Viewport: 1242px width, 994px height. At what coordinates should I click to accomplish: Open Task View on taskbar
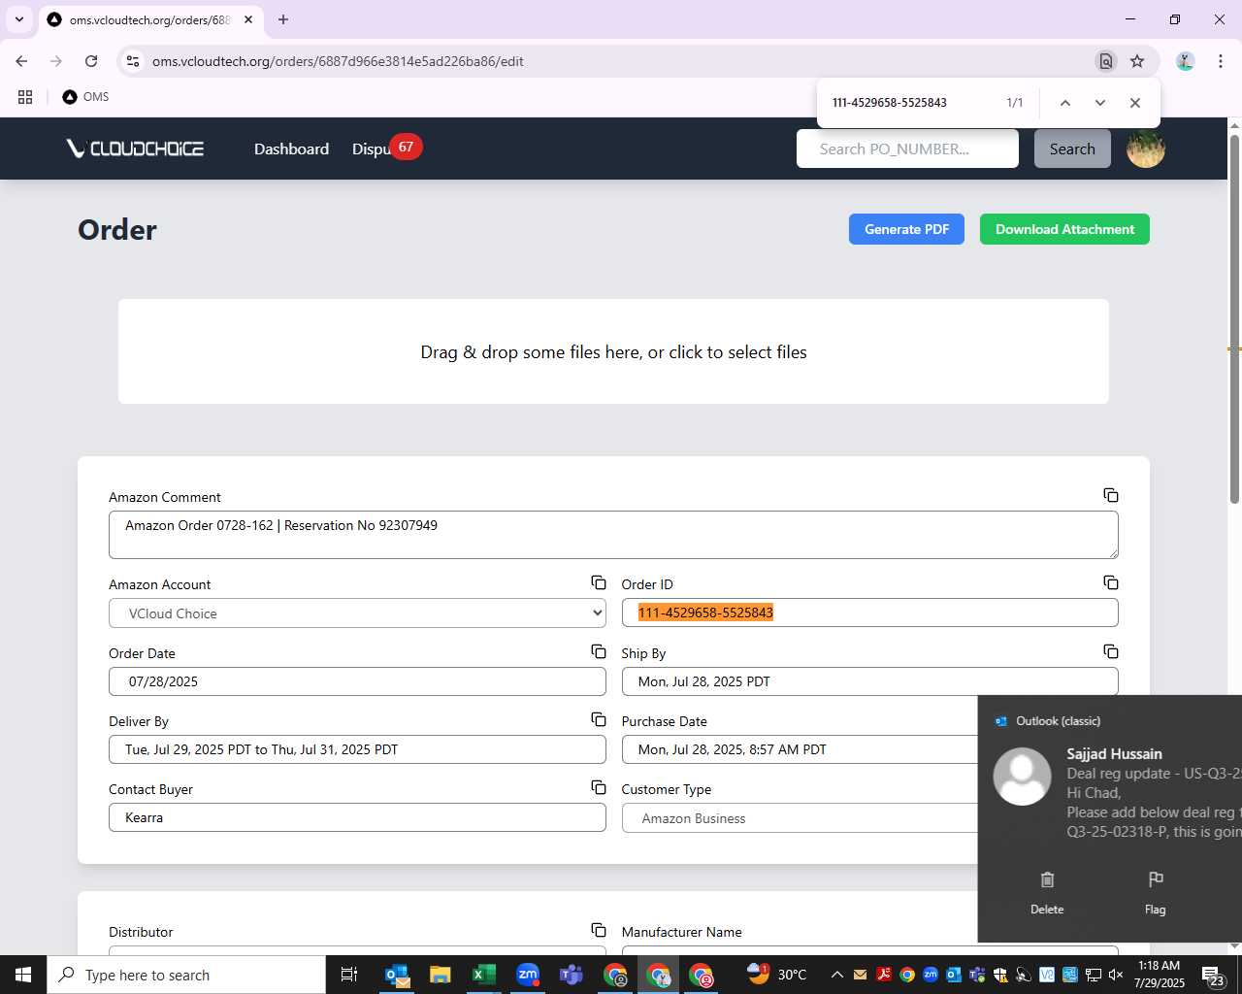point(349,975)
